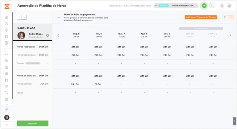Collapse sidebar section with the up chevron
Viewport: 237px width, 129px height.
tap(6, 54)
